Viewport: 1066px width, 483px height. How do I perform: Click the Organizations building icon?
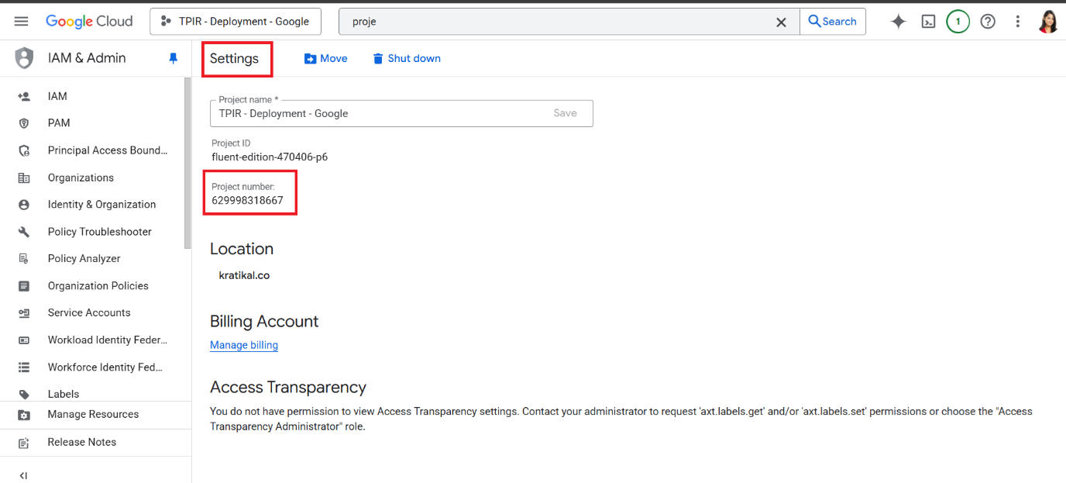[x=24, y=178]
